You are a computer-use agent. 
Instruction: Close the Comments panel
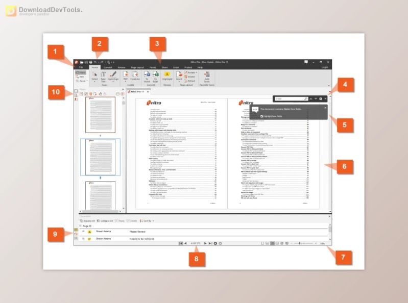(x=330, y=216)
